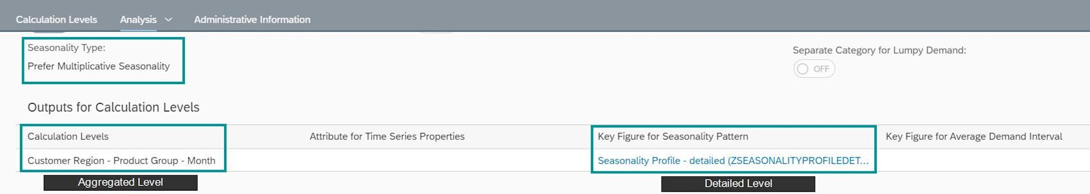Screen dimensions: 1090x194
Task: Click Key Figure for Seasonality Pattern header
Action: (x=673, y=136)
